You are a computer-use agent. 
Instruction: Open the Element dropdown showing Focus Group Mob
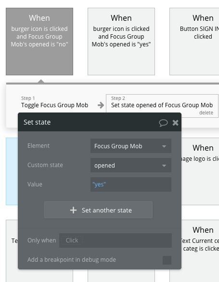click(x=131, y=146)
